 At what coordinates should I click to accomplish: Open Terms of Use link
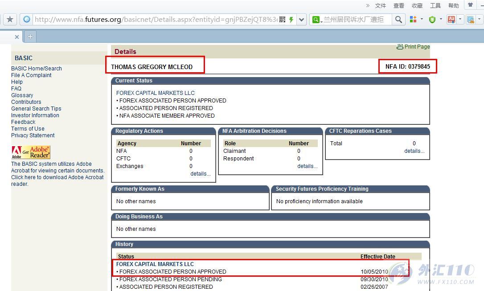[28, 129]
